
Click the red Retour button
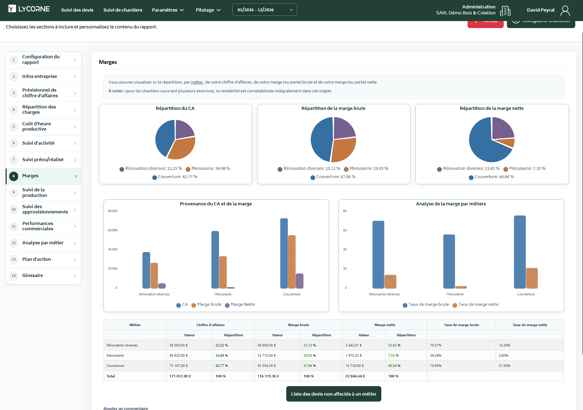click(485, 24)
